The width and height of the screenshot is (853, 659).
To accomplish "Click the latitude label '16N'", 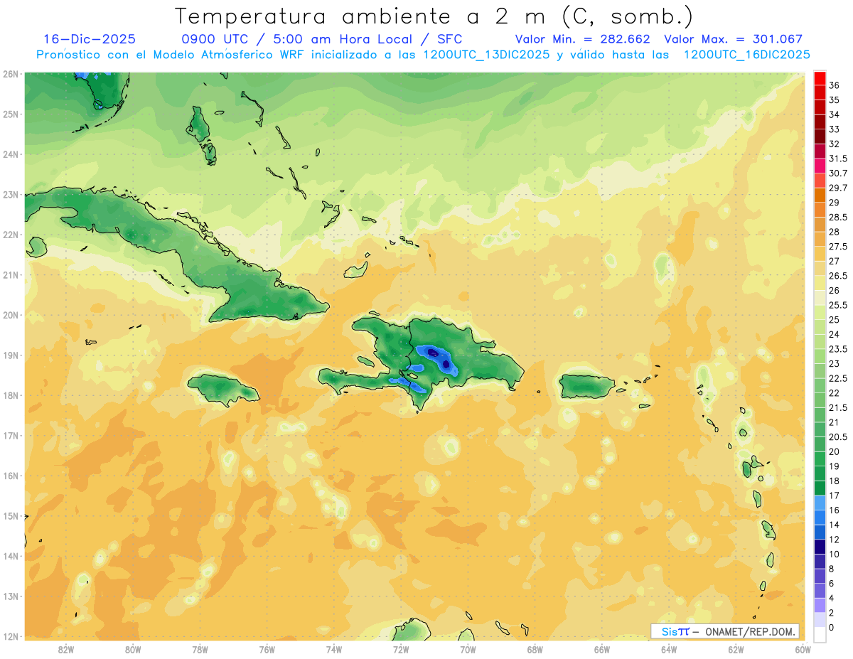I will (11, 476).
